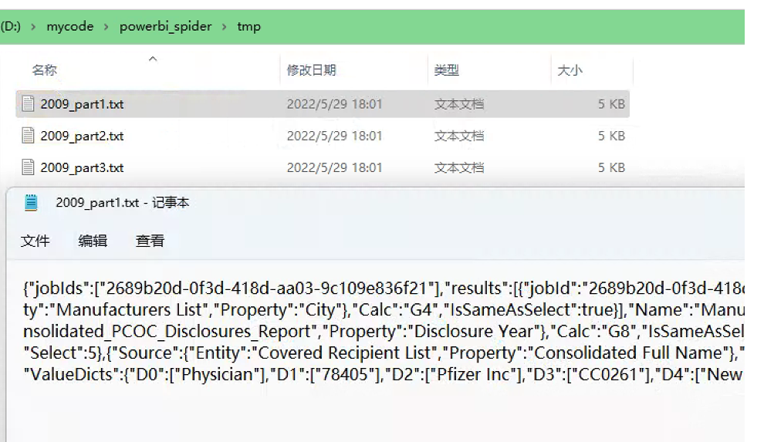
Task: Select the file 2009_part1.txt
Action: 323,103
